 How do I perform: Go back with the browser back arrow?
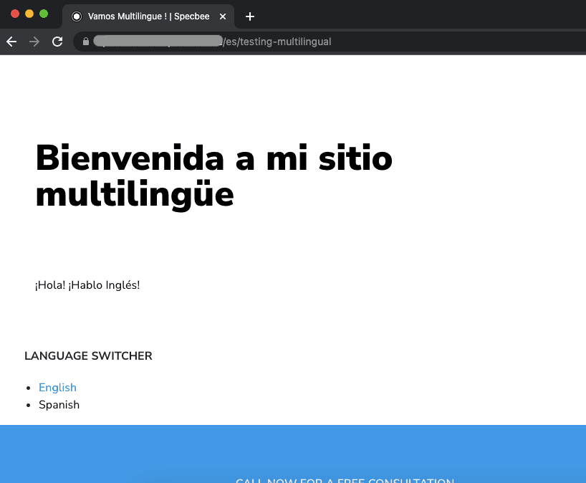tap(11, 42)
